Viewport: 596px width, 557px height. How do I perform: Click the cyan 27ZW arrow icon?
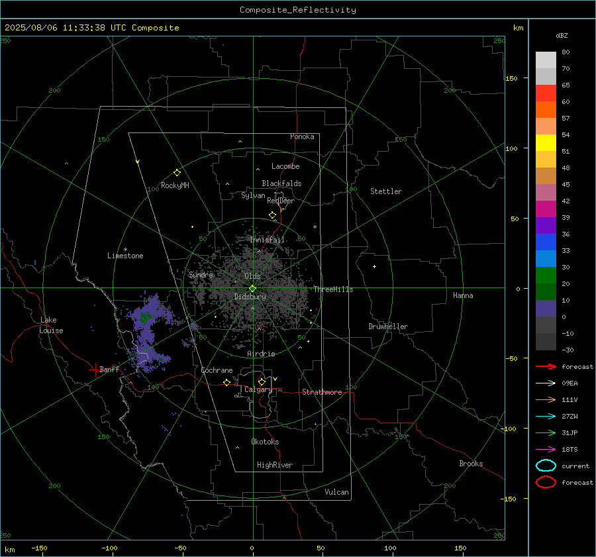click(546, 417)
